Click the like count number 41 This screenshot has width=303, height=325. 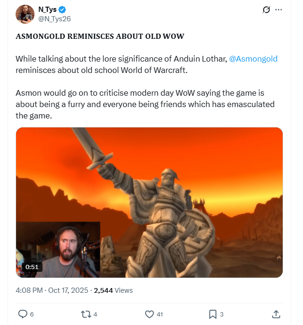coord(159,315)
